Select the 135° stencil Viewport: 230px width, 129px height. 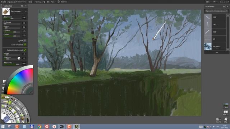tap(215, 17)
